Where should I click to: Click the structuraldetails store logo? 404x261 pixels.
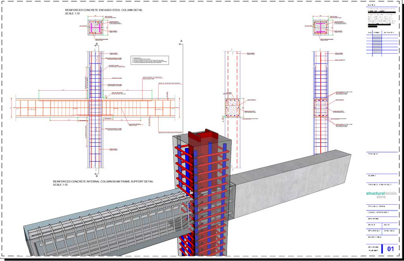click(381, 194)
